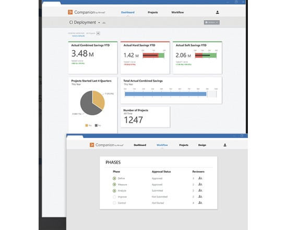
Task: Open Projects tab in lower window
Action: [184, 145]
